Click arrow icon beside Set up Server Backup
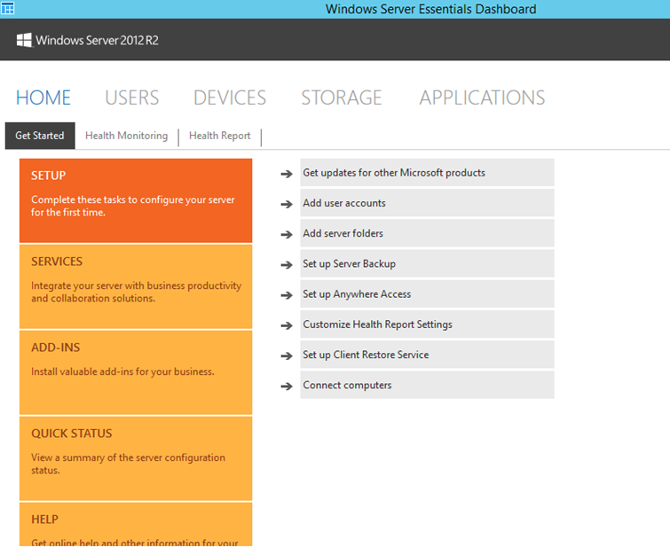The width and height of the screenshot is (670, 547). [287, 265]
